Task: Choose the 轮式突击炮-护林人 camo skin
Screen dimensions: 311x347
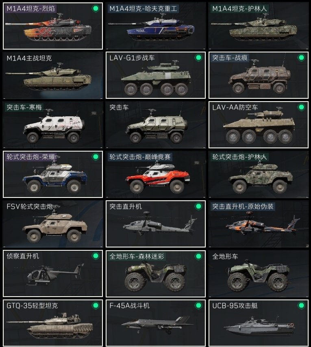Action: (259, 174)
